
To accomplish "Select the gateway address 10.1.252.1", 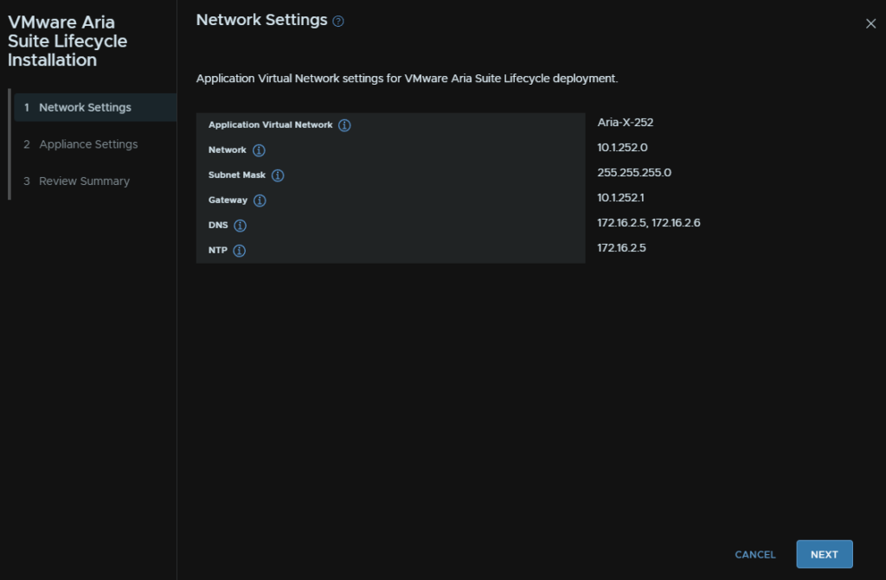I will pos(620,198).
